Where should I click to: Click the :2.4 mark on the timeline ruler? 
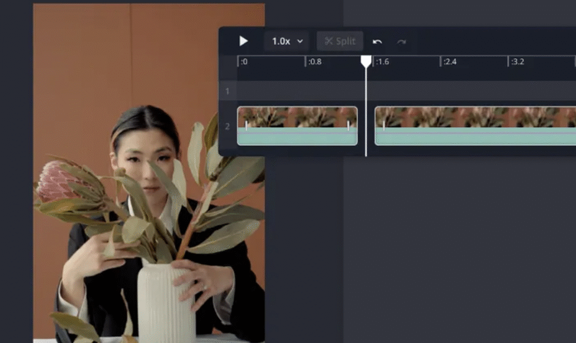pos(450,62)
